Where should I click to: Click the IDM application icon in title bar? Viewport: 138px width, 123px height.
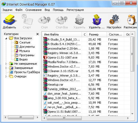click(3, 4)
